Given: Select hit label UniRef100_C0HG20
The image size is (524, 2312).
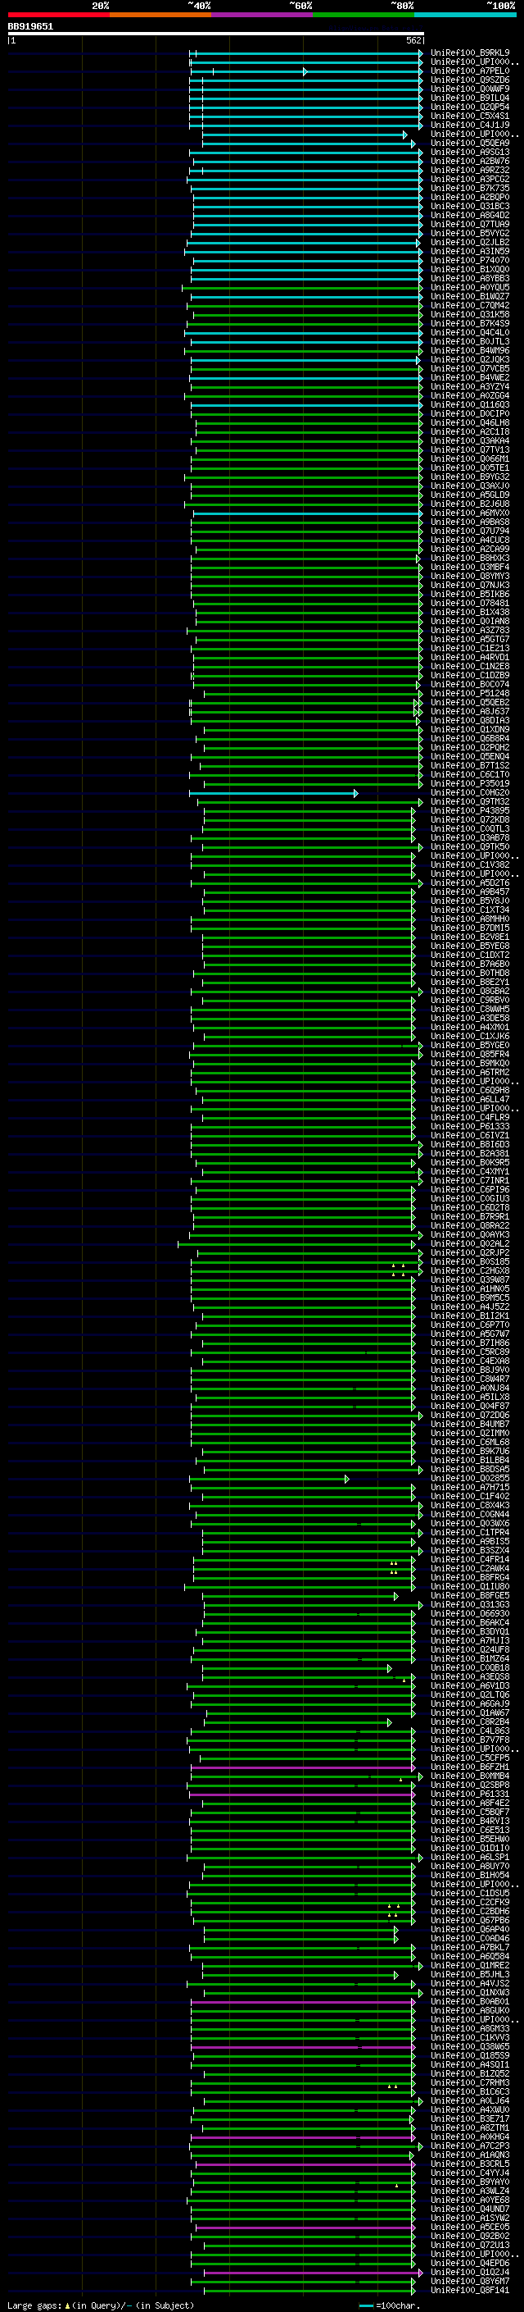Looking at the screenshot, I should (x=470, y=793).
